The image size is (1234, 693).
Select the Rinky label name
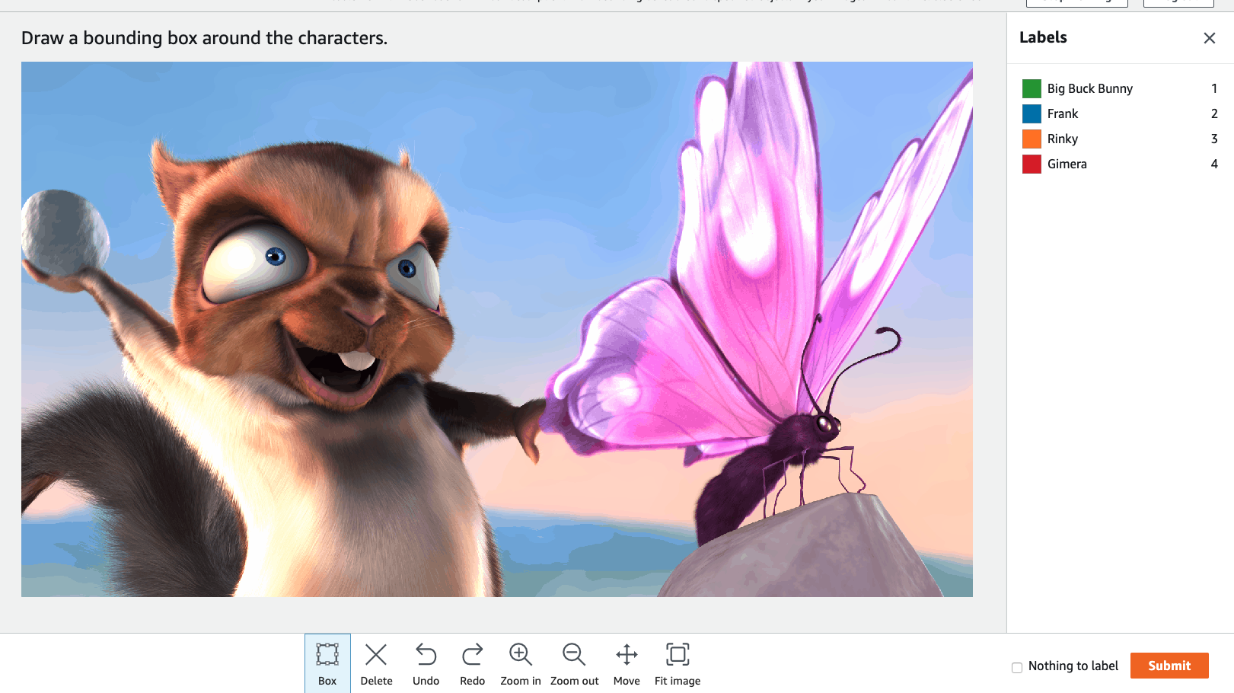pyautogui.click(x=1062, y=139)
